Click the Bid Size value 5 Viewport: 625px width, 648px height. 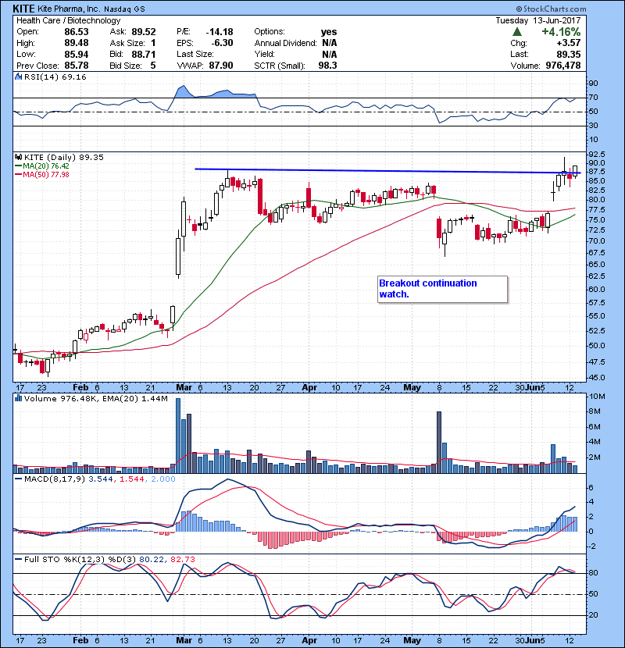[153, 66]
